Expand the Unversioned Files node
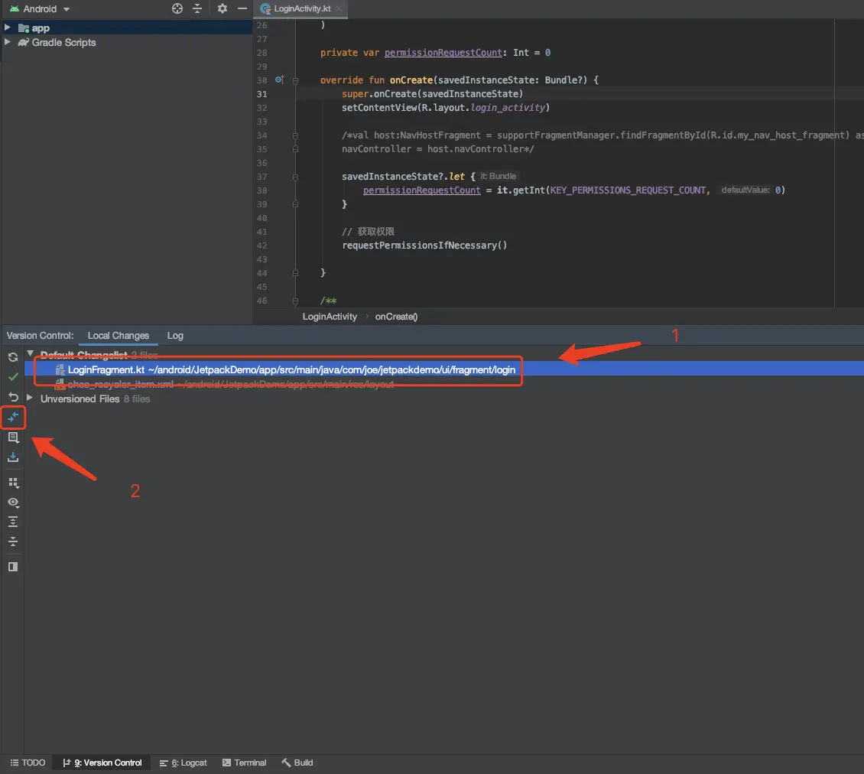This screenshot has height=774, width=864. pos(30,398)
